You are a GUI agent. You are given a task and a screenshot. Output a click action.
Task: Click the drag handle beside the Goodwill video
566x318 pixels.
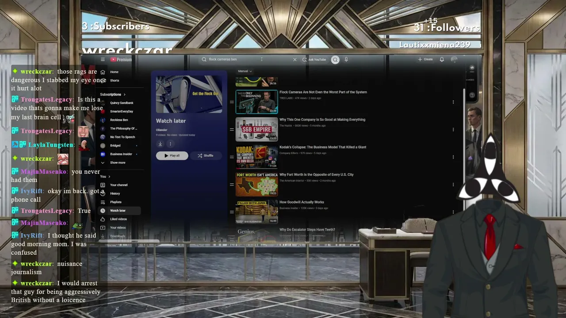coord(232,212)
